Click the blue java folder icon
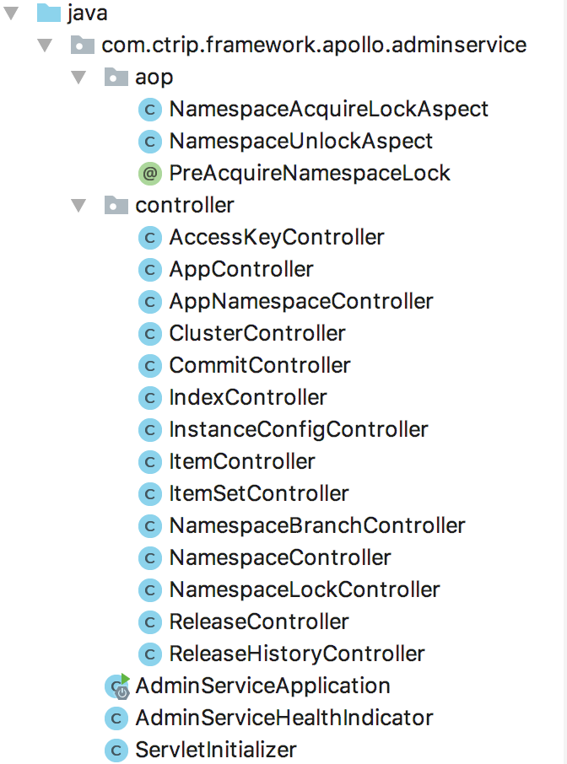 [47, 13]
